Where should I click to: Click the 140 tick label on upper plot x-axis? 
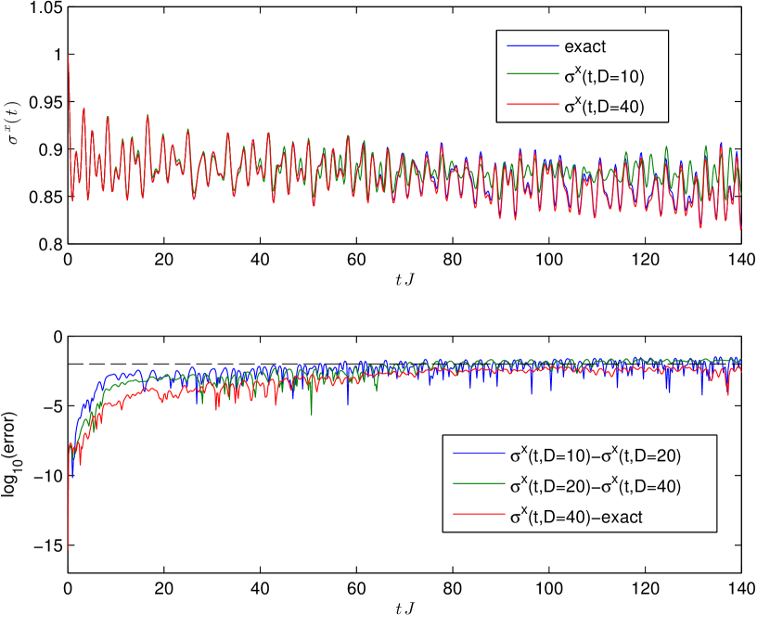pos(741,259)
